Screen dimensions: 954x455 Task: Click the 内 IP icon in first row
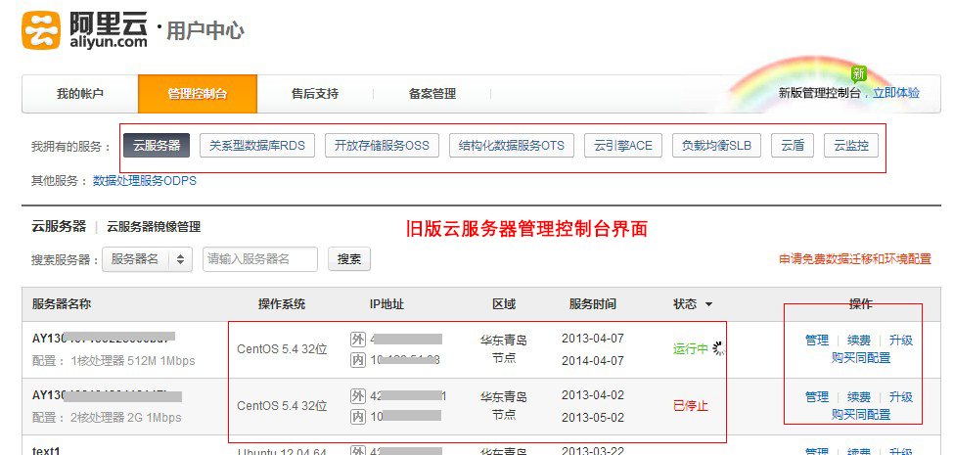(358, 359)
